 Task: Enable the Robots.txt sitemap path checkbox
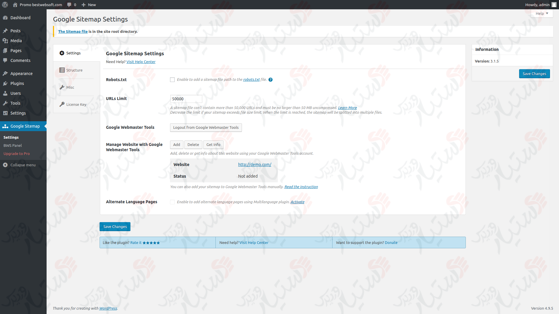(x=172, y=80)
